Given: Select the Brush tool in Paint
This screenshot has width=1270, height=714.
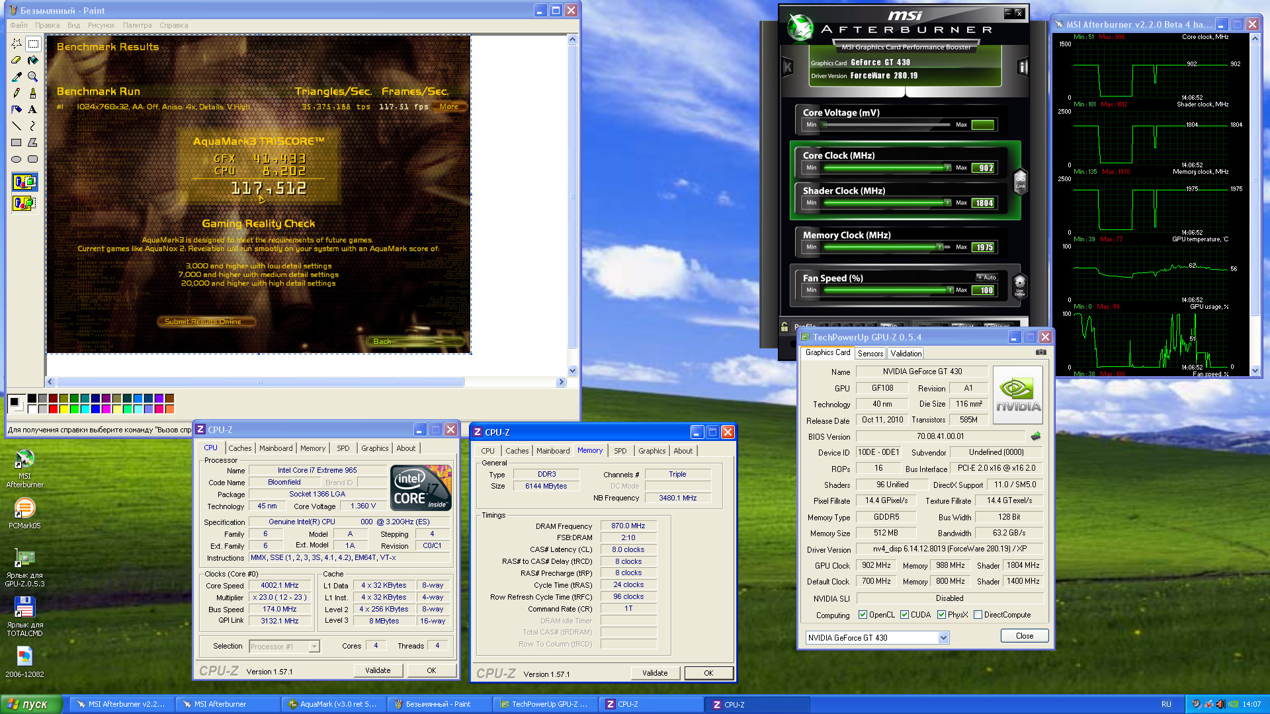Looking at the screenshot, I should click(33, 93).
